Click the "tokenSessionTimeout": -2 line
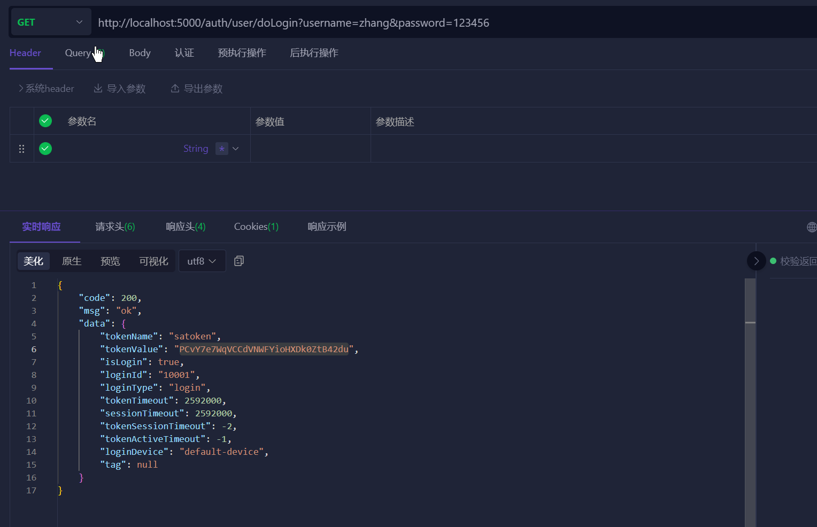Image resolution: width=817 pixels, height=527 pixels. [x=168, y=426]
